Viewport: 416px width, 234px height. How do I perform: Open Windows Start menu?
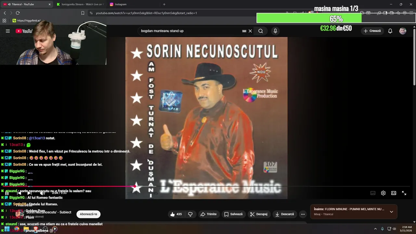(7, 229)
